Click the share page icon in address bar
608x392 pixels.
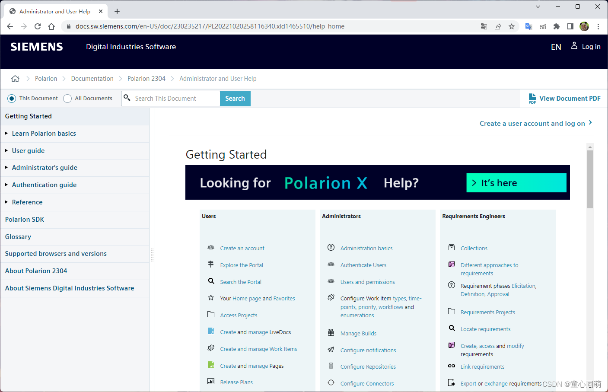point(498,26)
